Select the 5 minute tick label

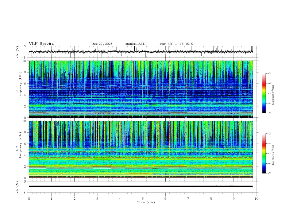click(143, 199)
